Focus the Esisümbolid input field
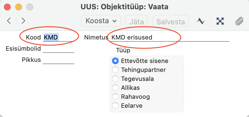 (x=59, y=49)
